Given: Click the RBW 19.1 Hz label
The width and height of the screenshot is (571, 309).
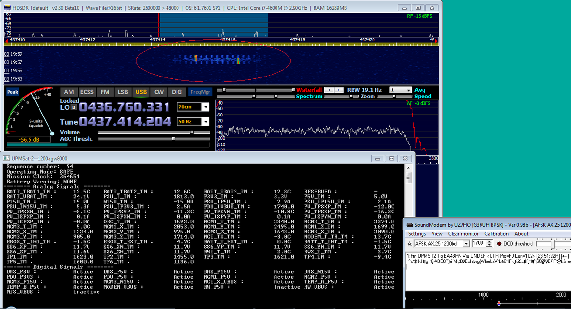Looking at the screenshot, I should (x=364, y=90).
